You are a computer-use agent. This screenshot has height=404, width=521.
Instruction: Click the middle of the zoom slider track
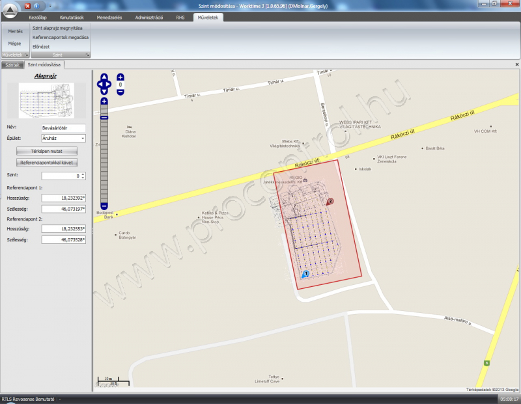point(104,154)
